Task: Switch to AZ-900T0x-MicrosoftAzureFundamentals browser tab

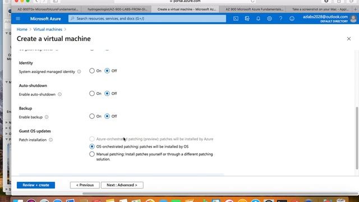Action: point(48,10)
